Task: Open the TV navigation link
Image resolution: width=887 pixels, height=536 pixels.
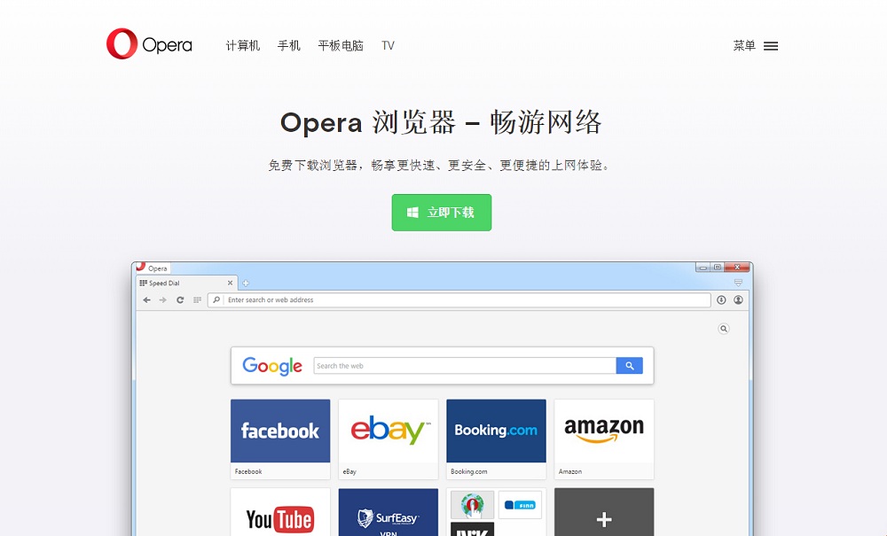Action: click(x=389, y=46)
